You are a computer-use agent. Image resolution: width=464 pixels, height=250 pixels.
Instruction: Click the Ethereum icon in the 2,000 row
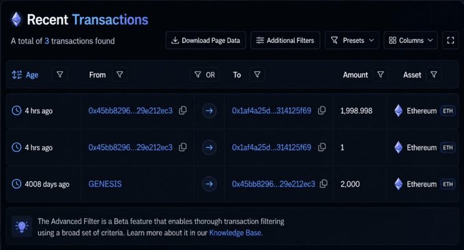(x=398, y=184)
